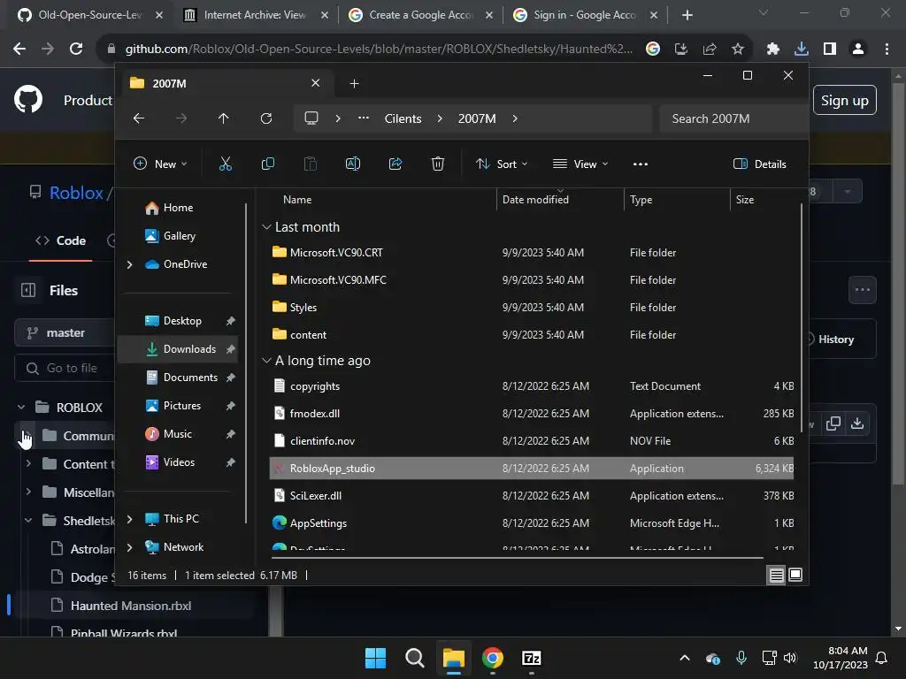The height and width of the screenshot is (679, 906).
Task: Switch to details list view icon in status bar
Action: pos(777,575)
